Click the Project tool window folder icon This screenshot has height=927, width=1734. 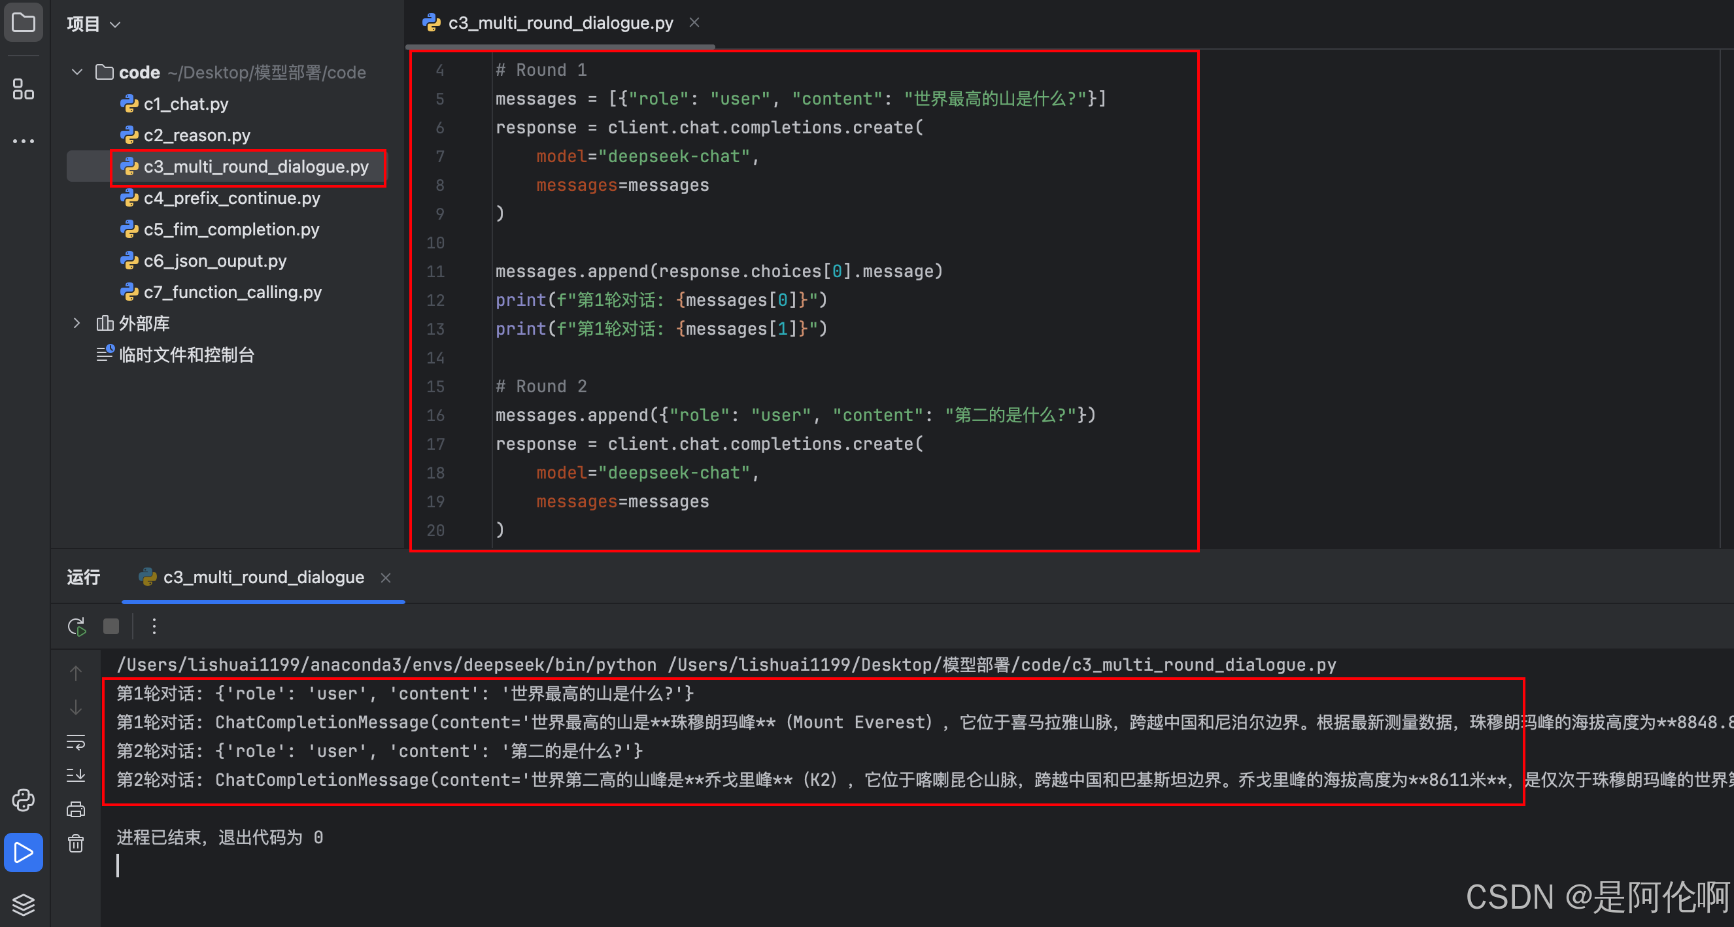click(24, 23)
